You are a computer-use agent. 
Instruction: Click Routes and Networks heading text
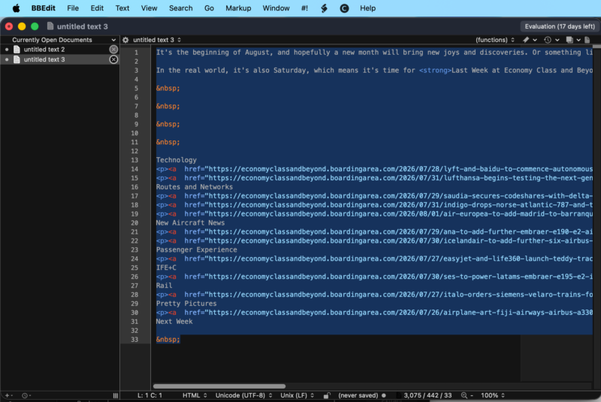point(194,186)
